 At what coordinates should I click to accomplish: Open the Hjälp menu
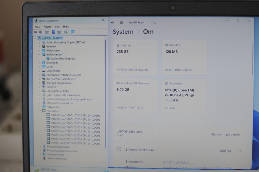66,27
